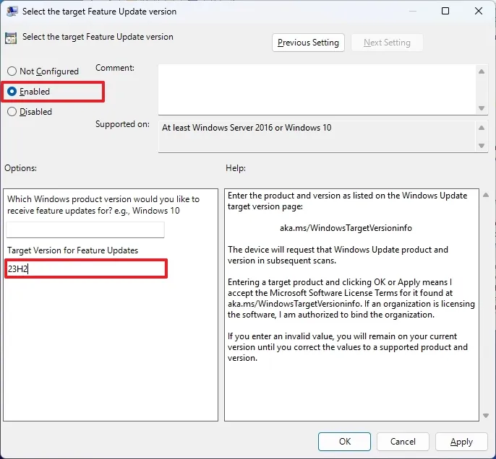This screenshot has height=459, width=496.
Task: Click the Target Version field containing 23H2
Action: coord(86,269)
